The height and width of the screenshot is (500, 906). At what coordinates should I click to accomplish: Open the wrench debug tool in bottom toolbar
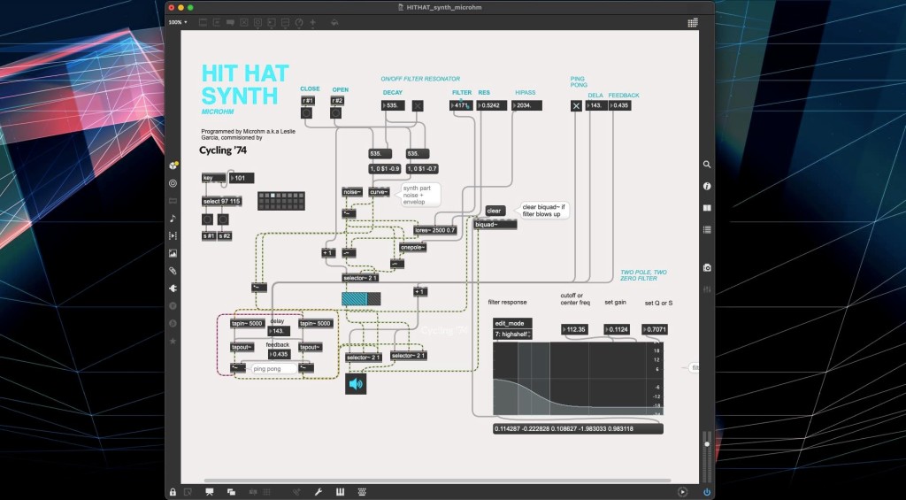318,491
